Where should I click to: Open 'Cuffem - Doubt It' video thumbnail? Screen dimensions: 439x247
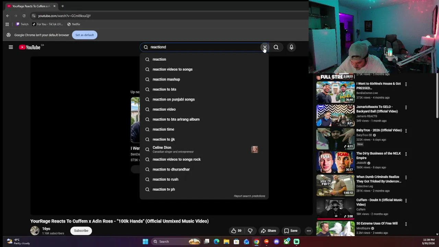click(x=335, y=209)
